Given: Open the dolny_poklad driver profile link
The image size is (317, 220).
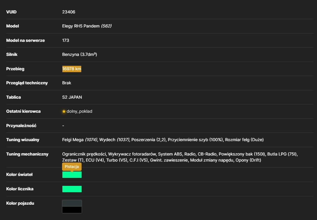Looking at the screenshot, I should click(x=79, y=111).
